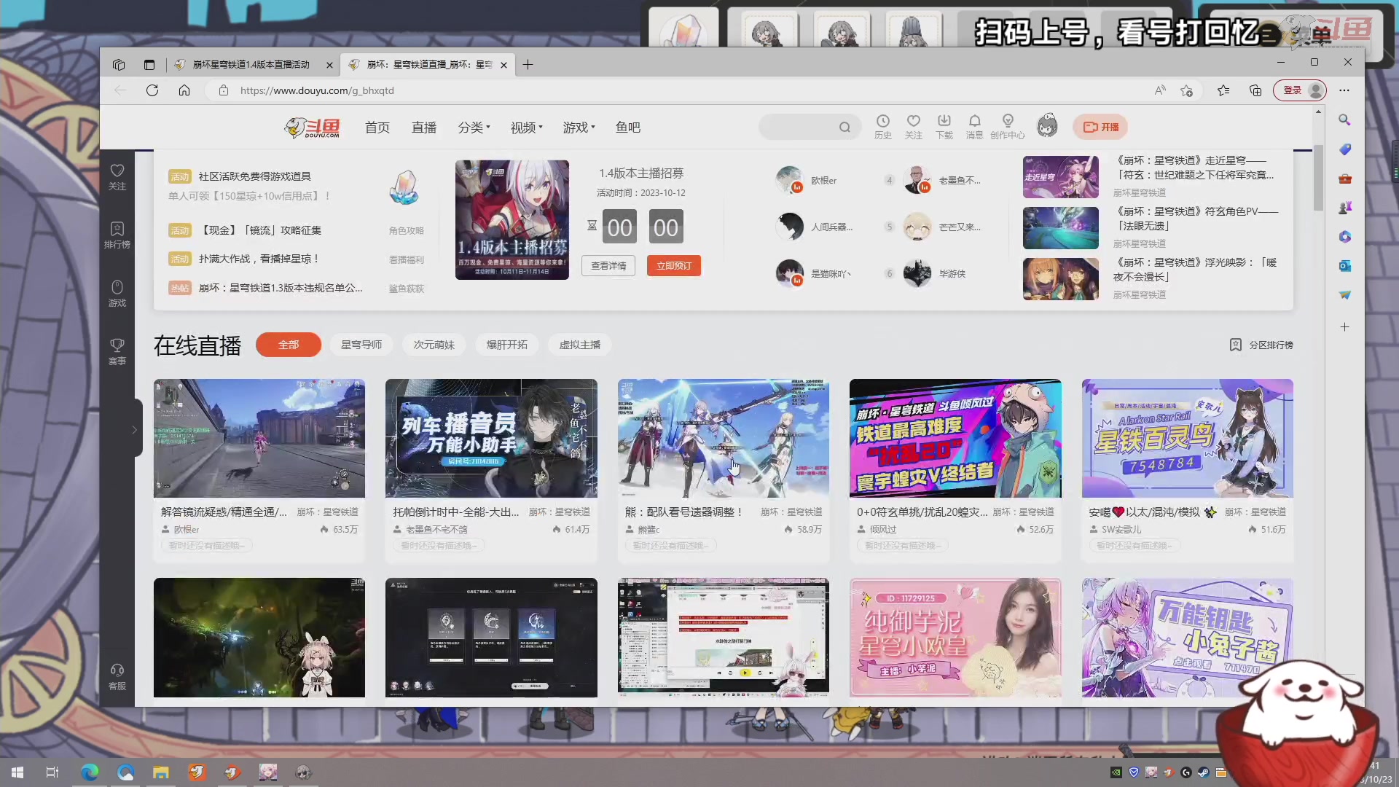Open Task View on the taskbar
Image resolution: width=1399 pixels, height=787 pixels.
52,772
